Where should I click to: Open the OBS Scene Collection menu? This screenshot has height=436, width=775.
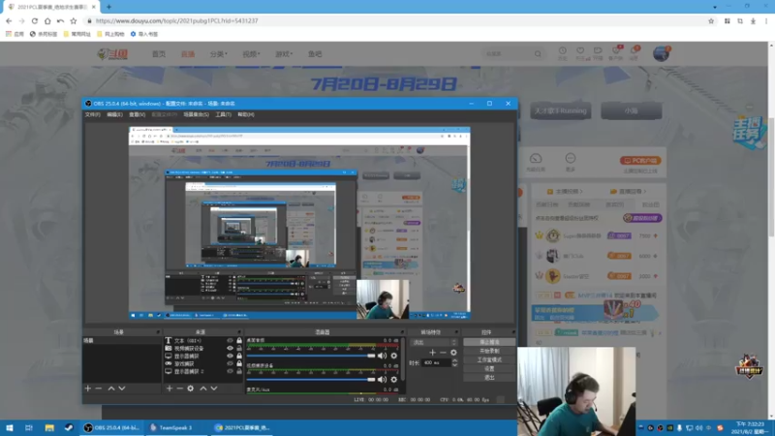tap(197, 114)
